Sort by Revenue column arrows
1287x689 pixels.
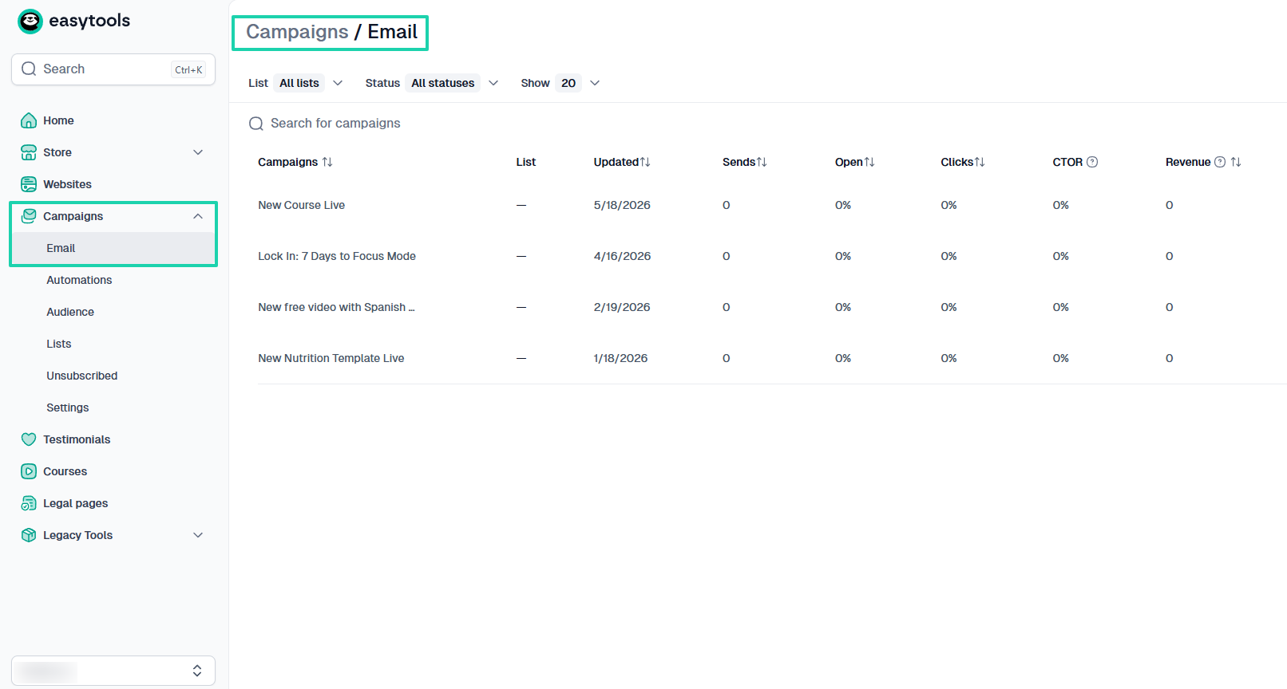click(x=1236, y=162)
